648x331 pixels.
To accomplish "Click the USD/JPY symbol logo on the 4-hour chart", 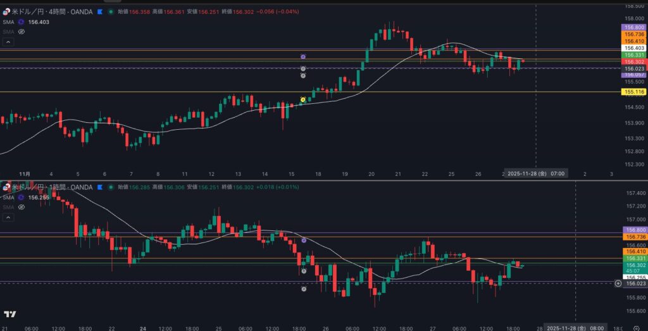I will pyautogui.click(x=6, y=11).
